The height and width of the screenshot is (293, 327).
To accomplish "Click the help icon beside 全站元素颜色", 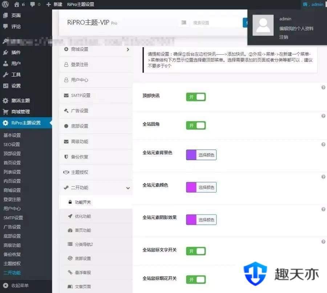I will [x=323, y=177].
